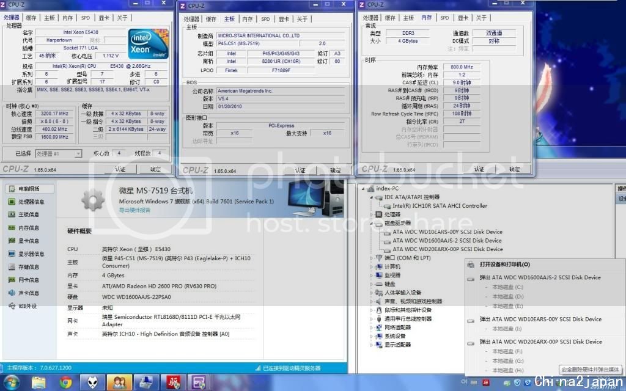Open the 显卡信息 graphics card icon
This screenshot has height=391, width=626.
click(x=12, y=241)
